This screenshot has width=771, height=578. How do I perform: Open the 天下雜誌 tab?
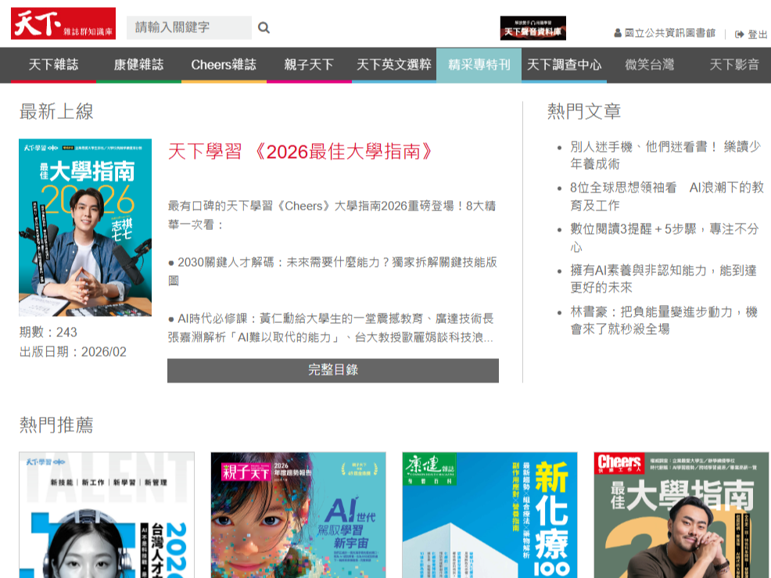pos(54,64)
